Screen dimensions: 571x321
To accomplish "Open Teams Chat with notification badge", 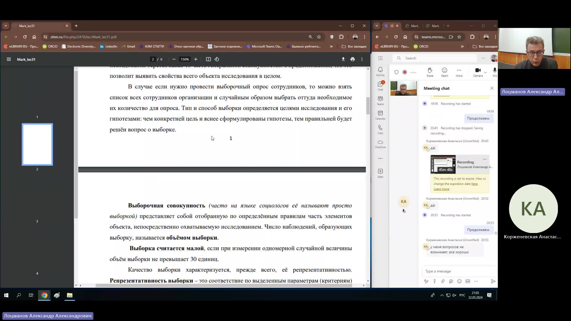I will [380, 86].
